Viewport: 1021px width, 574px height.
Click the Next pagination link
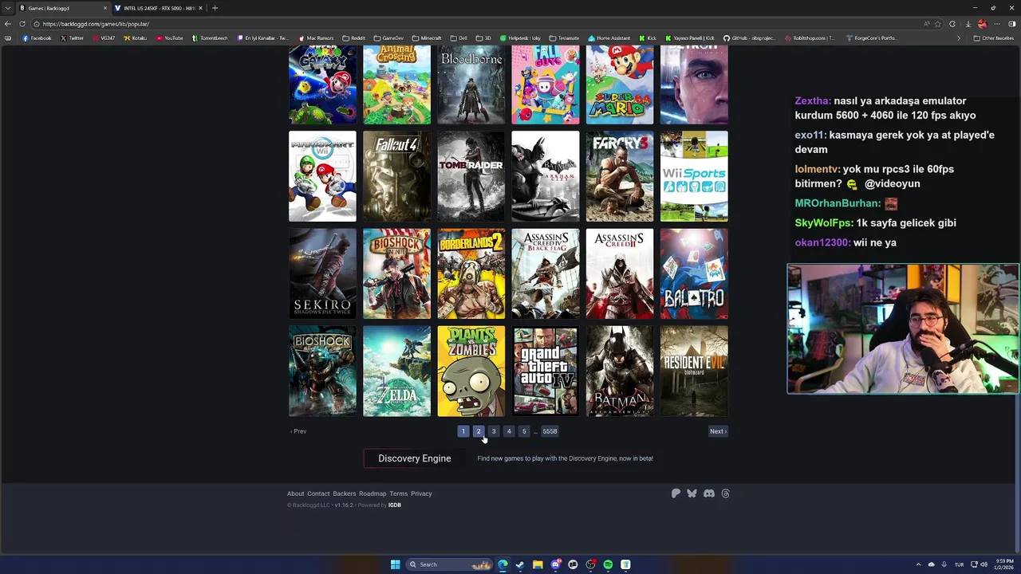[x=718, y=431]
